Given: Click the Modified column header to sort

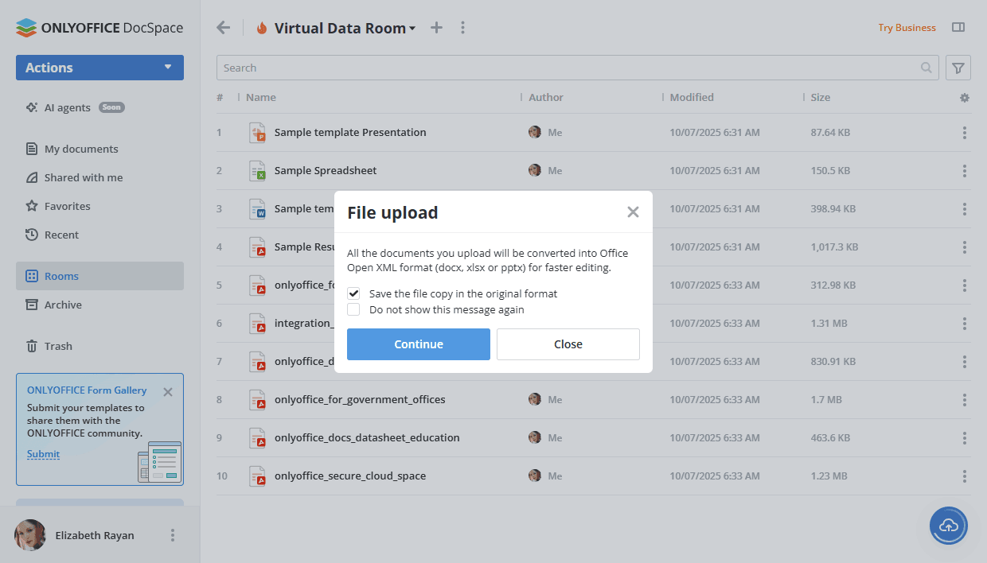Looking at the screenshot, I should pyautogui.click(x=689, y=97).
